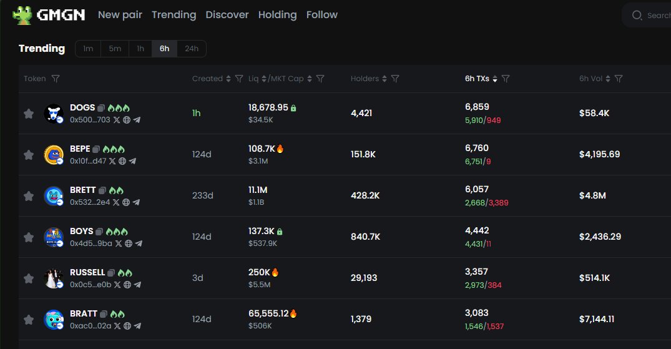This screenshot has height=349, width=671.
Task: Select the 6h timeframe tab
Action: [x=164, y=49]
